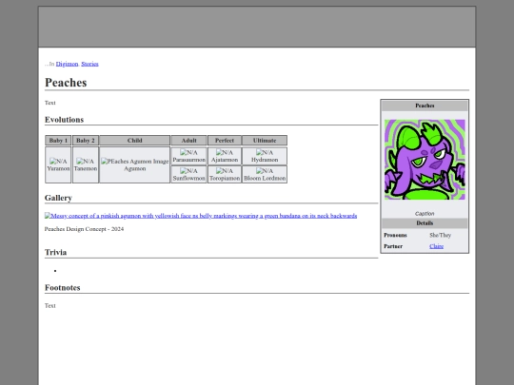Screen dimensions: 514x385
Task: Click the Hydramon broken image icon
Action: point(265,152)
